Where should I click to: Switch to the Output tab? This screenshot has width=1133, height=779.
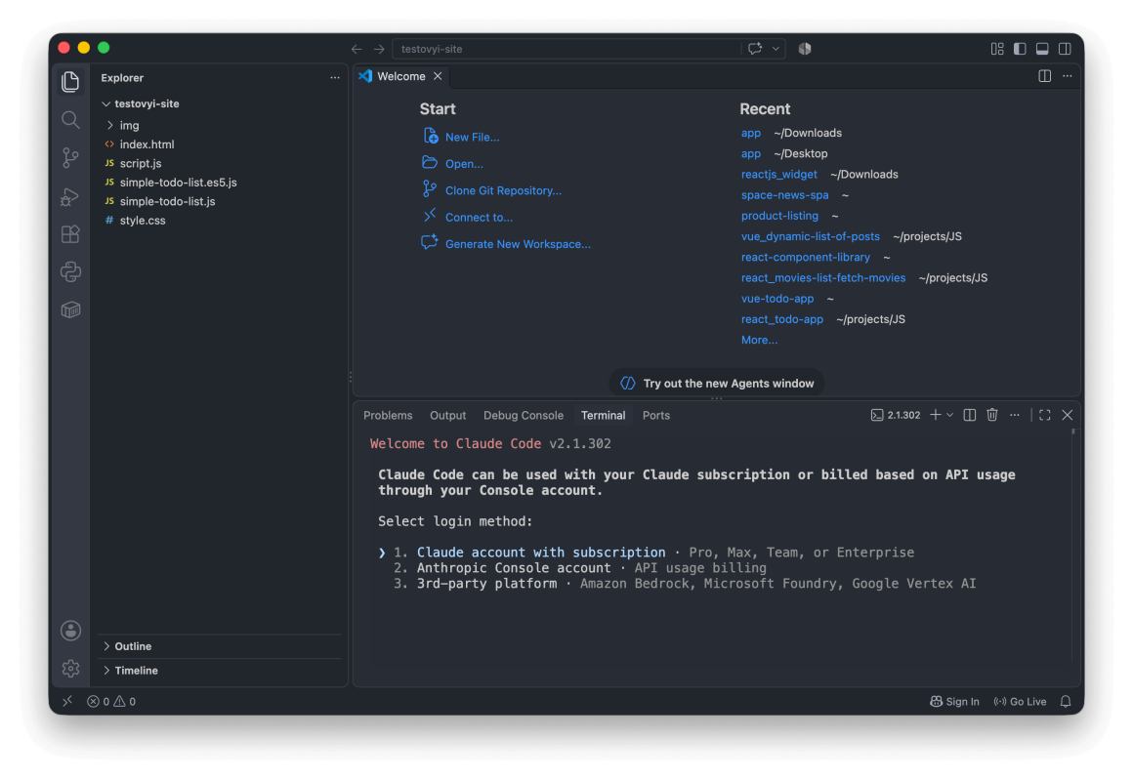(x=448, y=416)
